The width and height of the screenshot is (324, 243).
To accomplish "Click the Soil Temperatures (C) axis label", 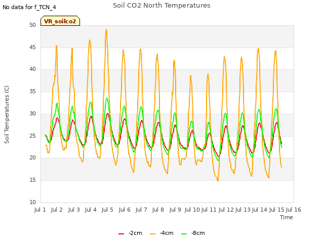I will click(x=7, y=114).
